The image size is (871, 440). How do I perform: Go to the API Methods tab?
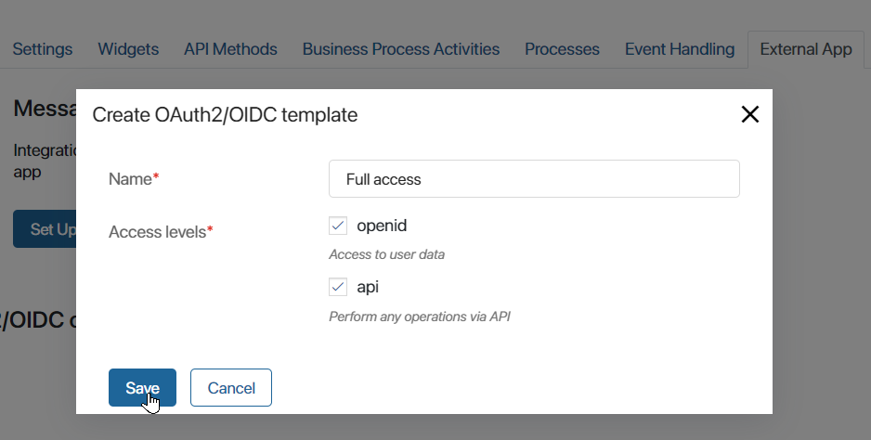point(230,49)
